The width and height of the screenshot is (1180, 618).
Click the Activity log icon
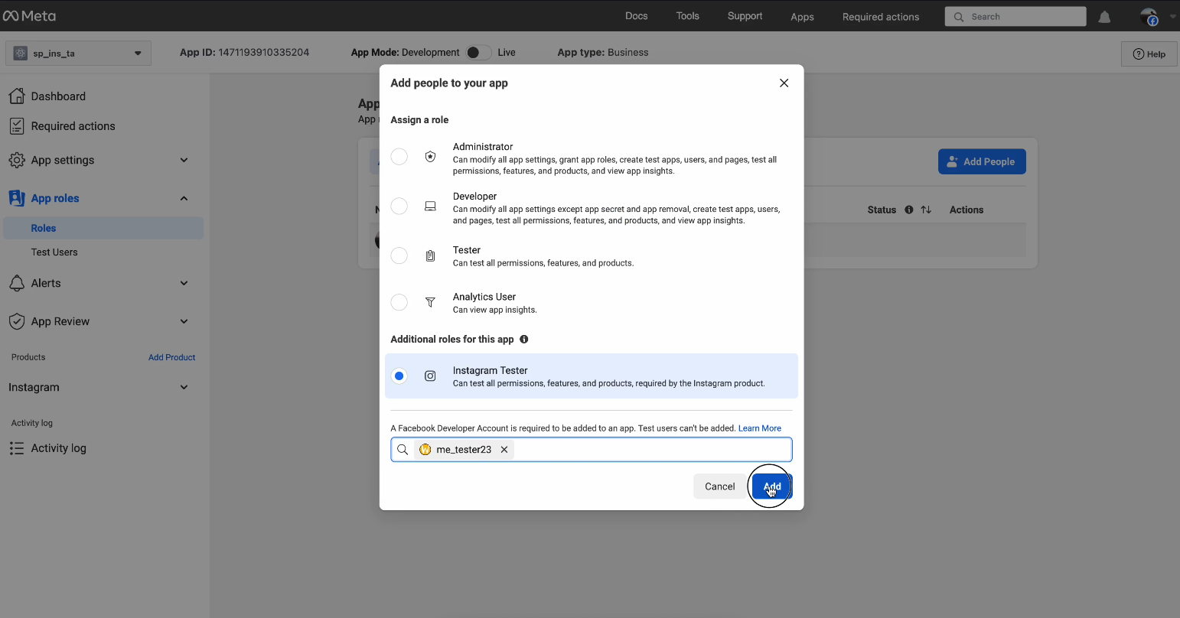(17, 448)
